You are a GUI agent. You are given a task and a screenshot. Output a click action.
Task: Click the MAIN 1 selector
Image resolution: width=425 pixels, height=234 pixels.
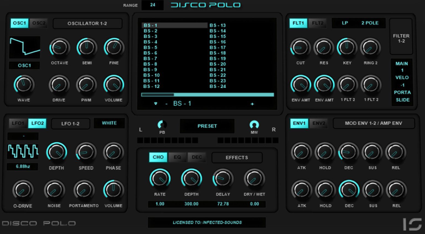402,67
